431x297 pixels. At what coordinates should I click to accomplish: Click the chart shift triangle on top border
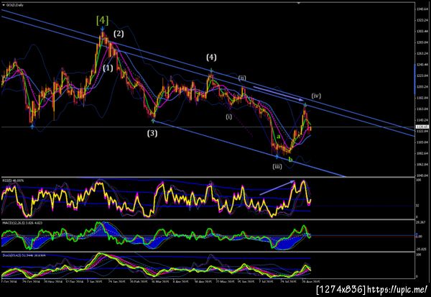pyautogui.click(x=299, y=3)
